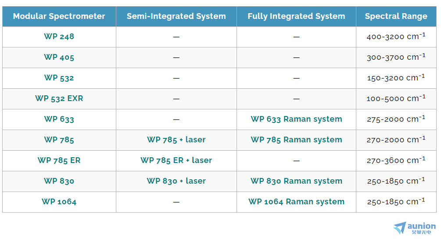The image size is (441, 239).
Task: Select the 100-5000 cm-1 range cell
Action: click(396, 99)
